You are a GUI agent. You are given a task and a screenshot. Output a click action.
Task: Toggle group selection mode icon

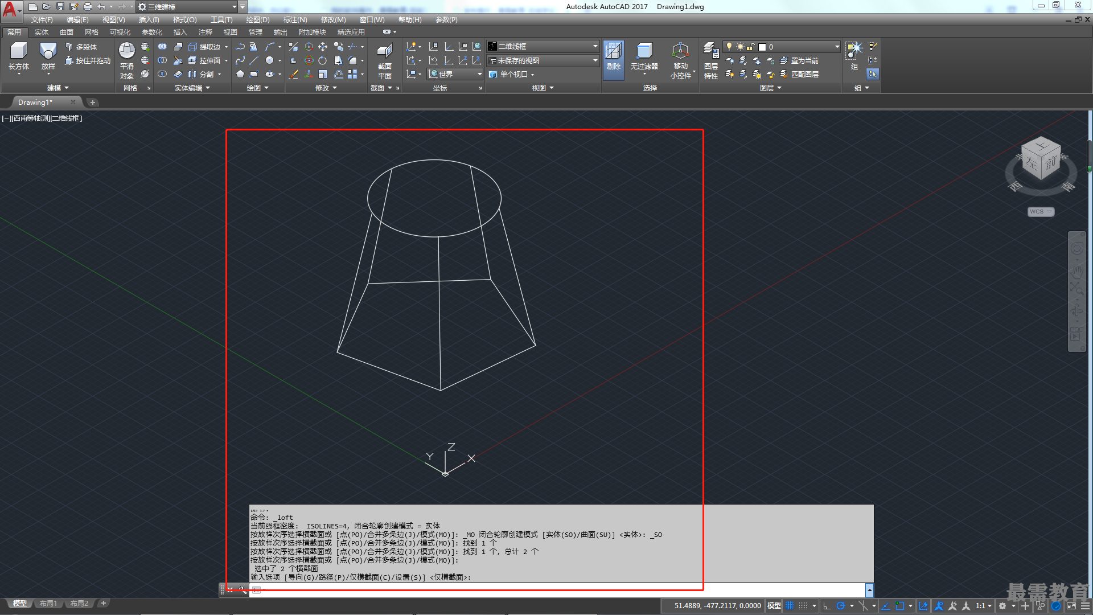coord(872,74)
